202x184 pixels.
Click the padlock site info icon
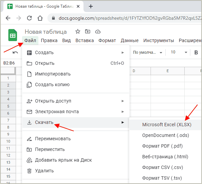tap(53, 18)
